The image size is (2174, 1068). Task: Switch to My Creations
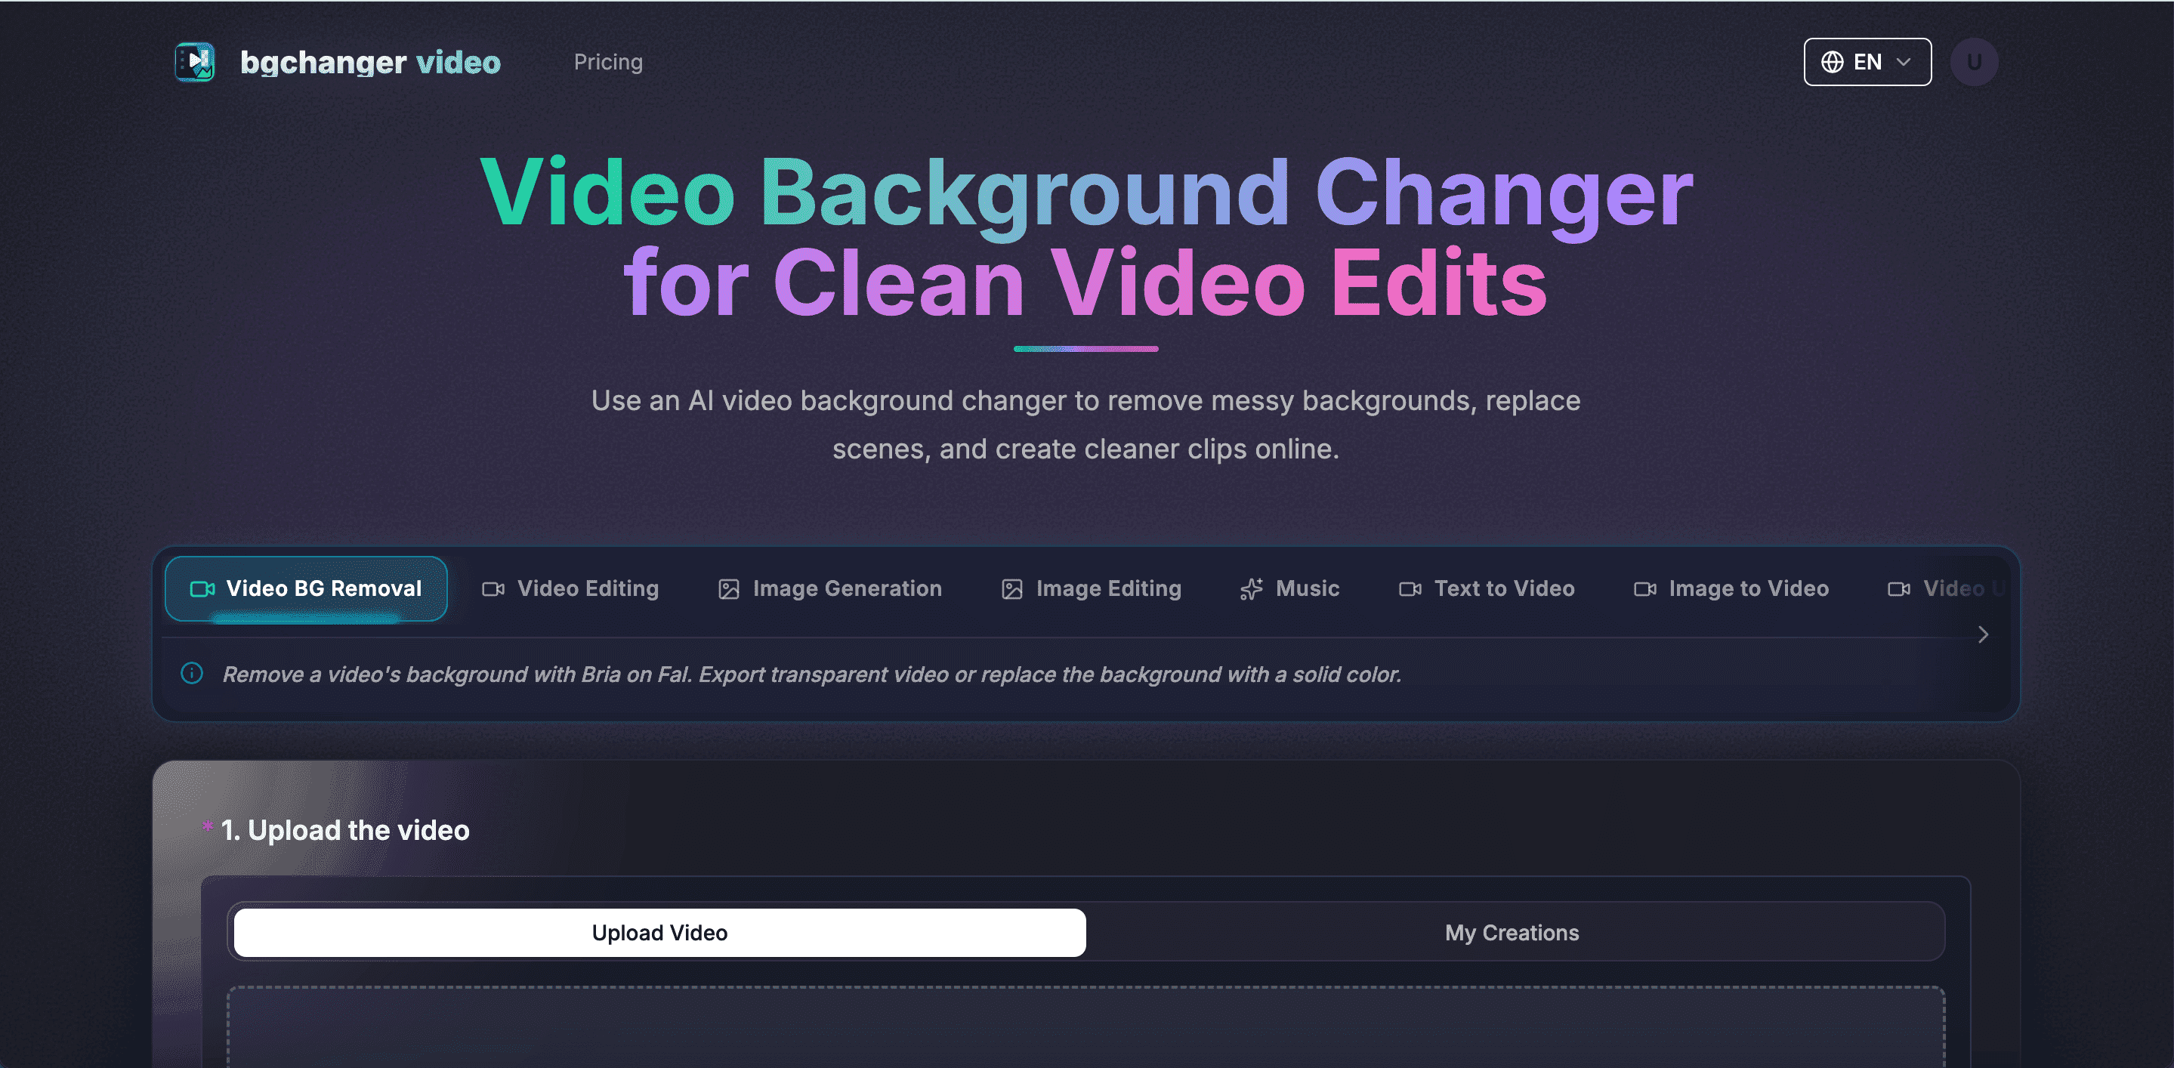click(x=1512, y=932)
